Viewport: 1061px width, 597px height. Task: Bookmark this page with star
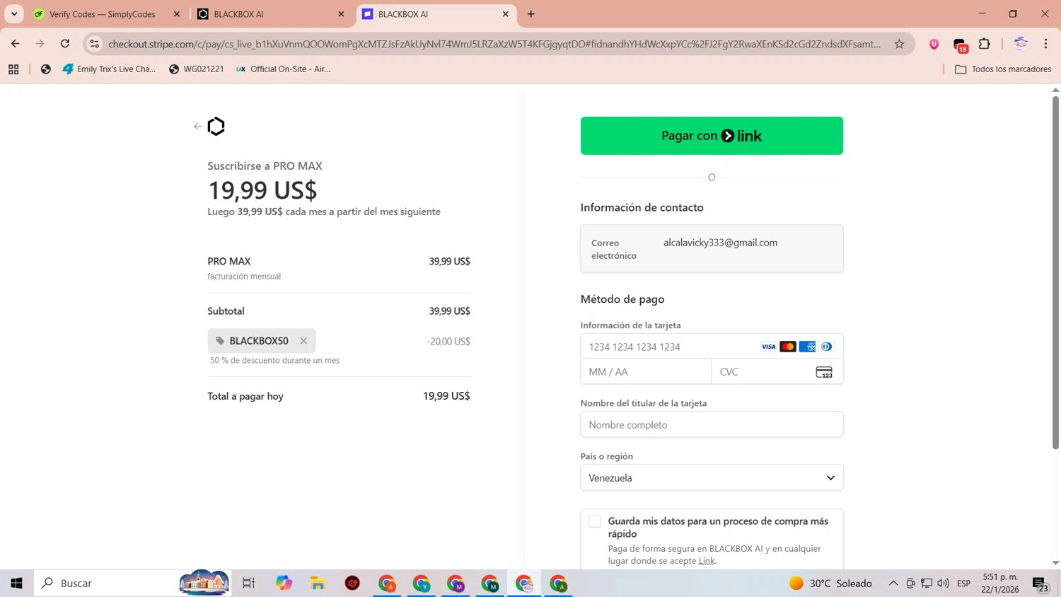(899, 44)
